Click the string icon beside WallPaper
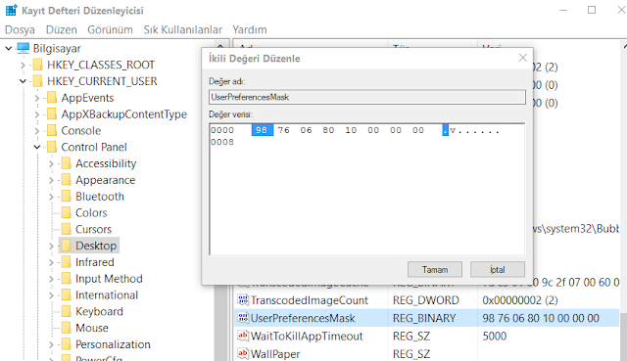The width and height of the screenshot is (627, 361). pyautogui.click(x=243, y=353)
